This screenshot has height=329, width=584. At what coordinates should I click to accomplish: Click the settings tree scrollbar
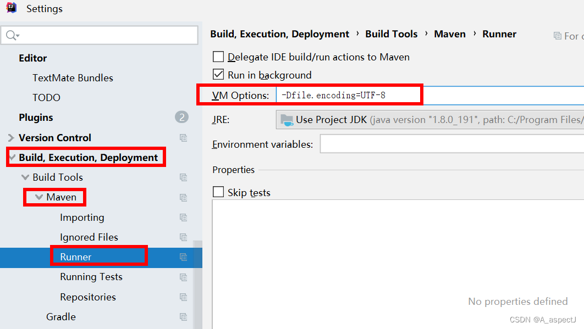(x=198, y=285)
